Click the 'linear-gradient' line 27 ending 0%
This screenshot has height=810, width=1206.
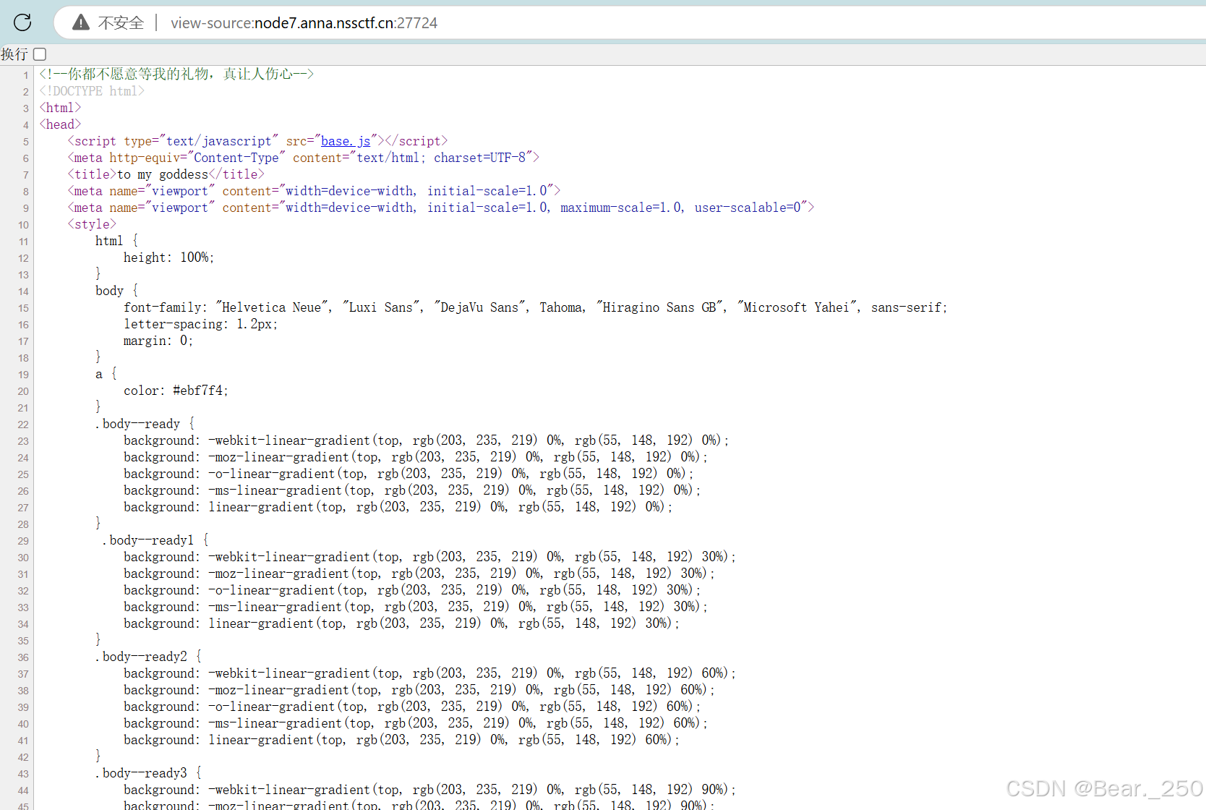coord(398,507)
